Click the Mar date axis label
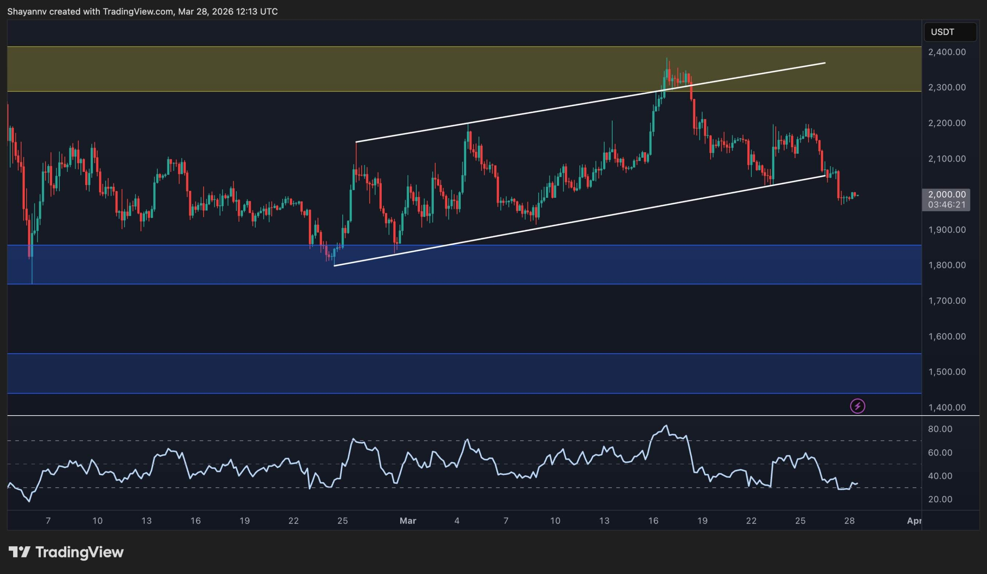This screenshot has width=987, height=574. (408, 521)
